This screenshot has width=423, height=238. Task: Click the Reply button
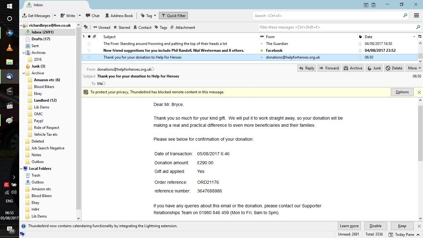click(307, 68)
